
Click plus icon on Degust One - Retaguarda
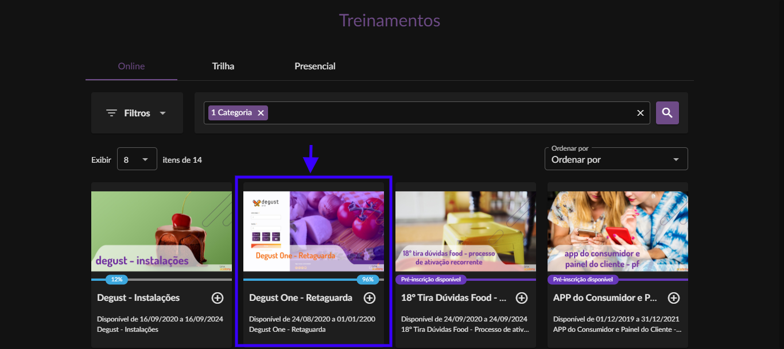[x=370, y=298]
